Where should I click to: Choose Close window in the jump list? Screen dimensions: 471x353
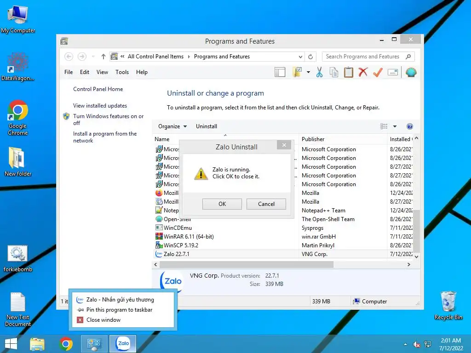point(103,320)
